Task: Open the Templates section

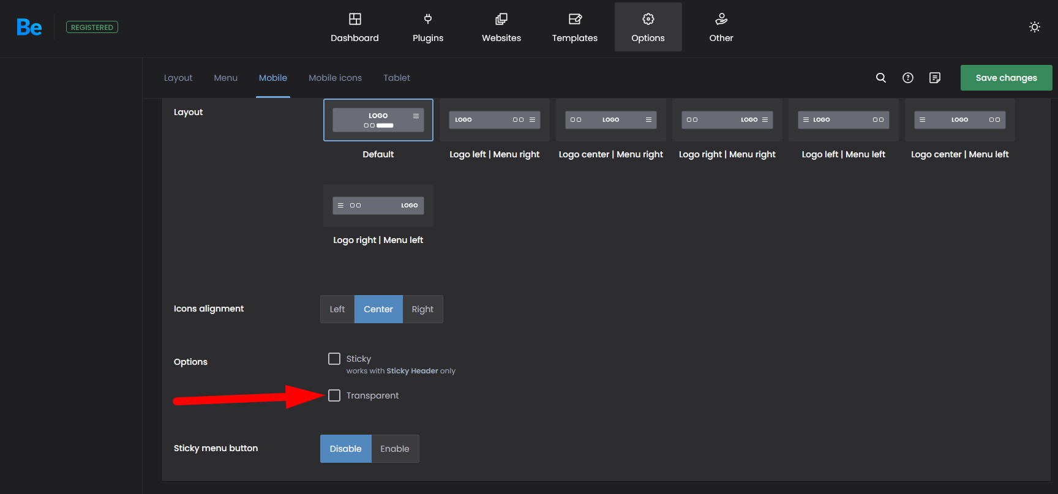Action: click(x=574, y=28)
